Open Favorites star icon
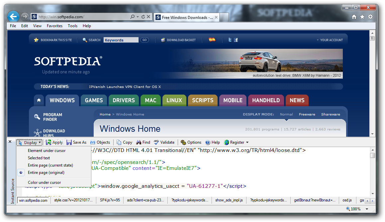The height and width of the screenshot is (222, 385). [362, 17]
